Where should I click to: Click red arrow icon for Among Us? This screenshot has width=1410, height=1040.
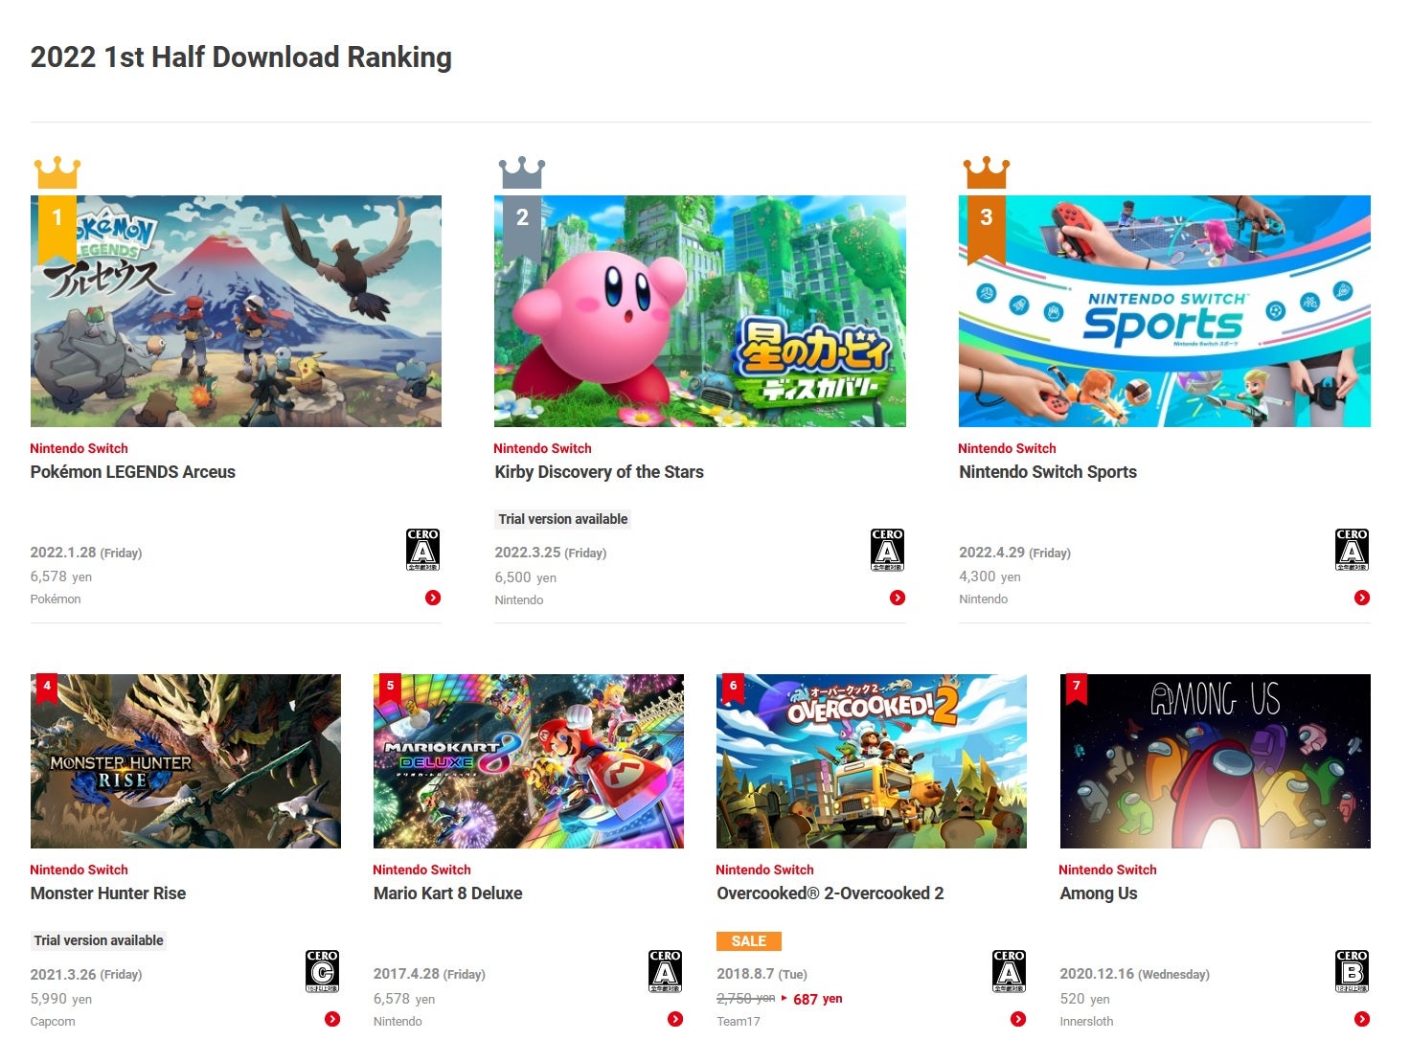(x=1362, y=1019)
